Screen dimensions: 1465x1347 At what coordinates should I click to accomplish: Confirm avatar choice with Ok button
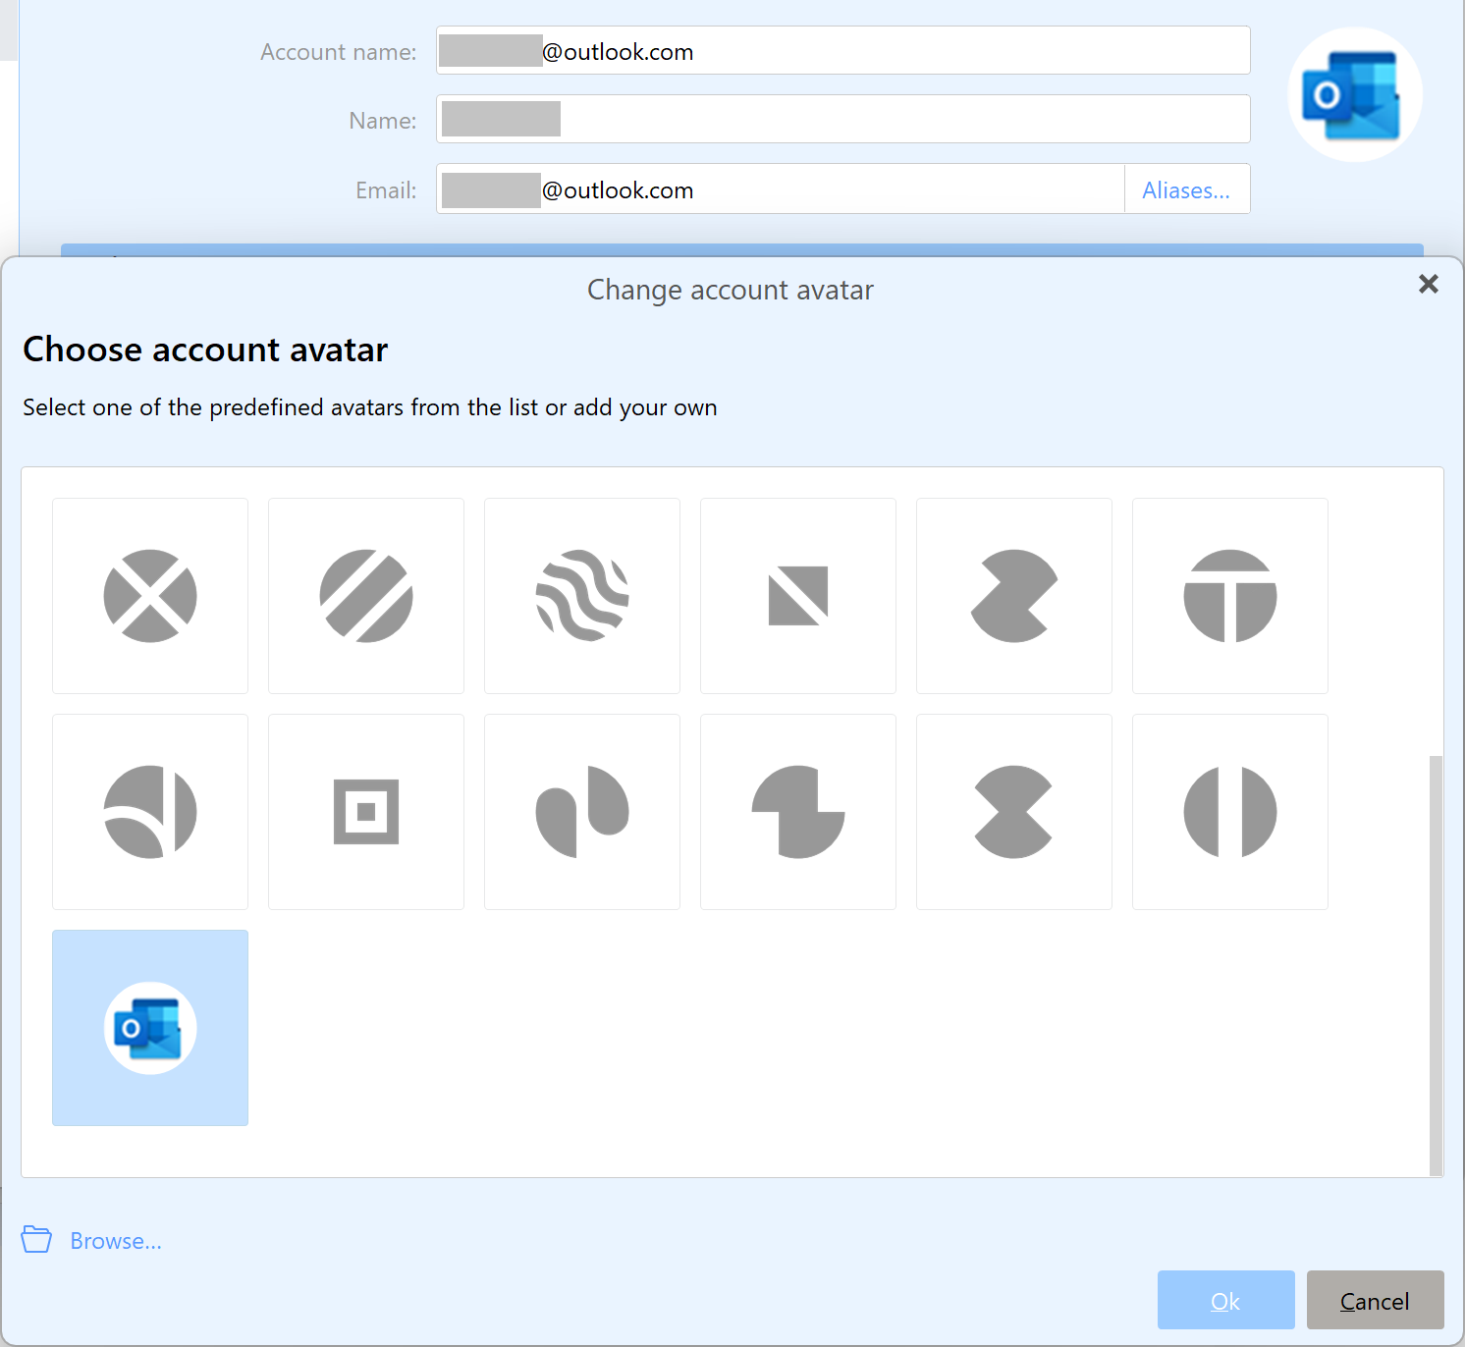coord(1225,1300)
